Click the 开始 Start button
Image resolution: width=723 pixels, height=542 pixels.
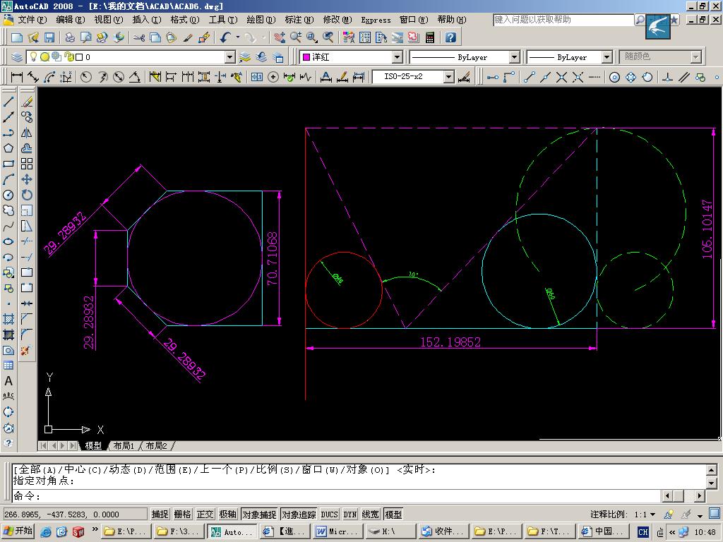(18, 531)
